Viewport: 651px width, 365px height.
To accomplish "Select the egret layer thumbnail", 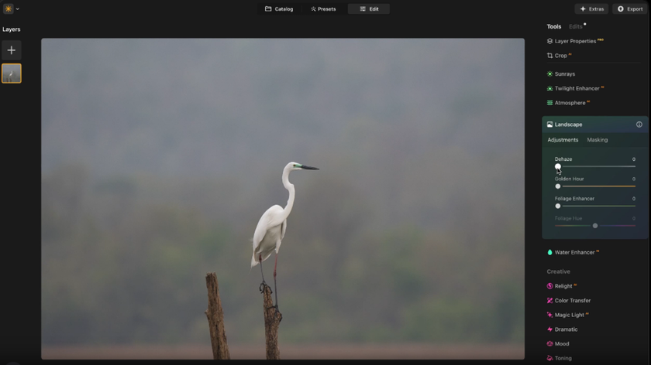I will coord(11,73).
